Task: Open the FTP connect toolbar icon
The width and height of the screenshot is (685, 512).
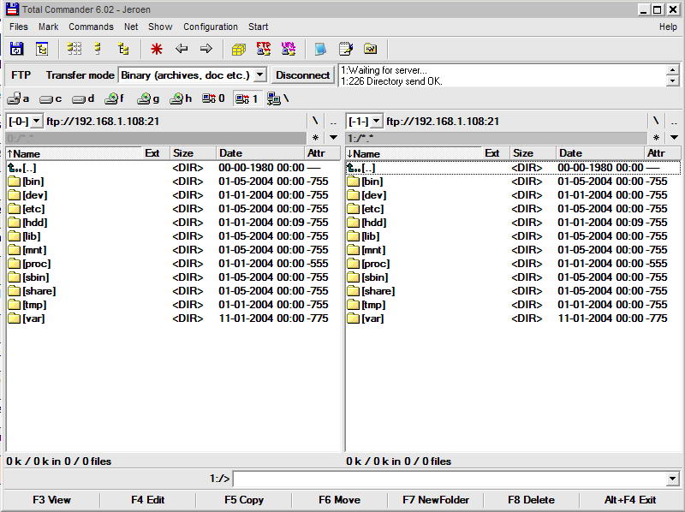Action: (x=264, y=49)
